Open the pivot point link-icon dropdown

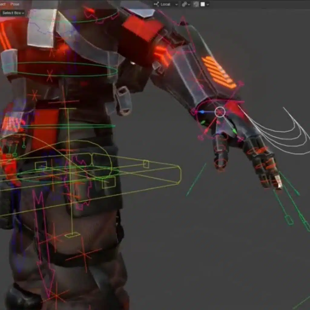point(186,4)
